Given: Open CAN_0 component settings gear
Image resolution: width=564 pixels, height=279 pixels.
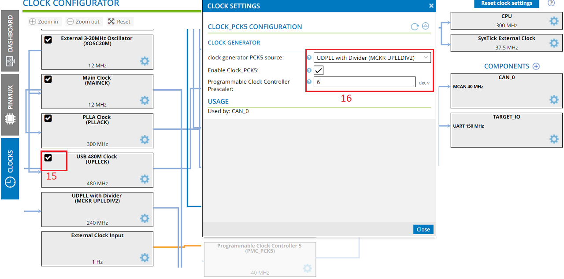Looking at the screenshot, I should click(554, 99).
